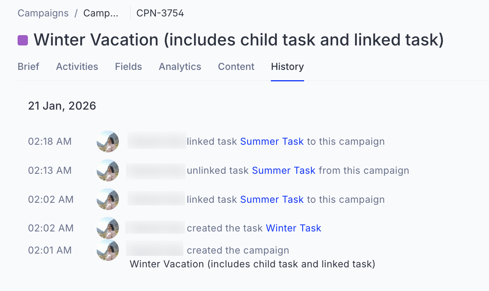Open the truncated "Camp..." breadcrumb item
Screen dimensions: 489x291
pos(100,13)
